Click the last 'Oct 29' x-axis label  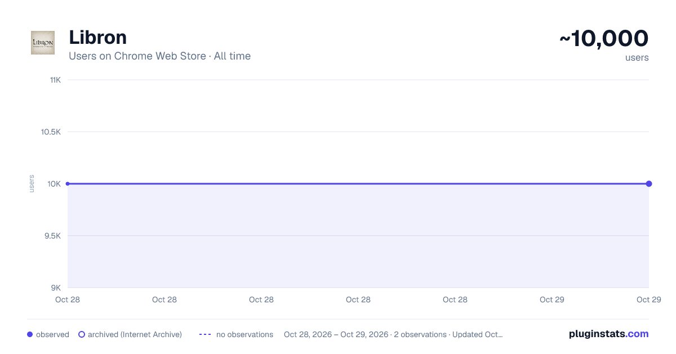[x=649, y=299]
